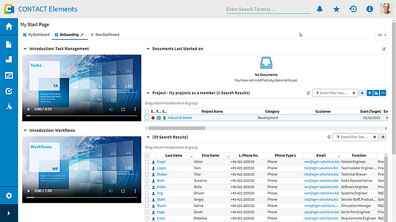Add a new project with plus button
This screenshot has height=222, width=396.
[x=370, y=93]
